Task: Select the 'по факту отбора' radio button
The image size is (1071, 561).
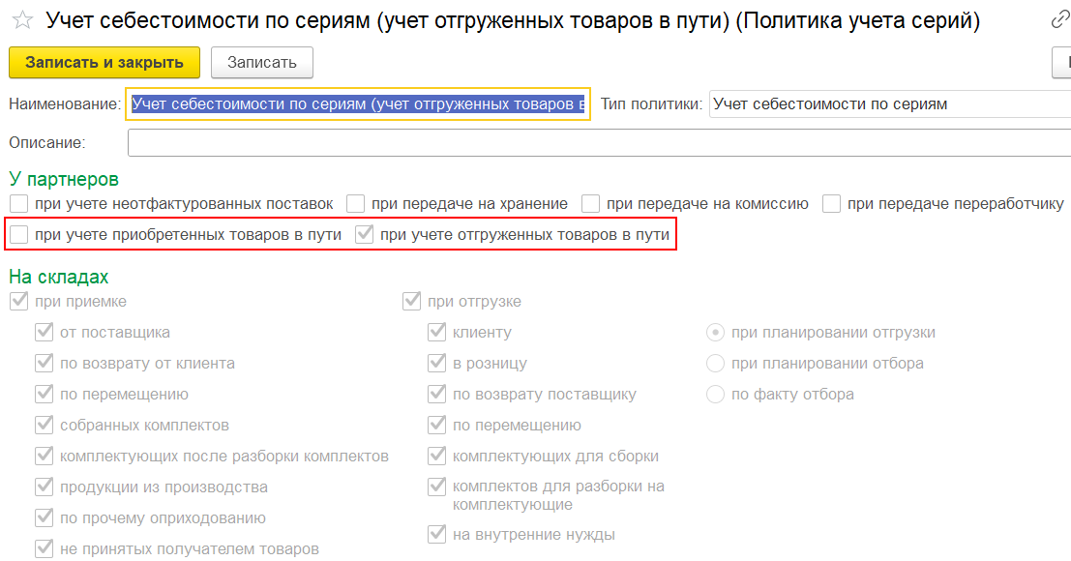Action: point(716,395)
